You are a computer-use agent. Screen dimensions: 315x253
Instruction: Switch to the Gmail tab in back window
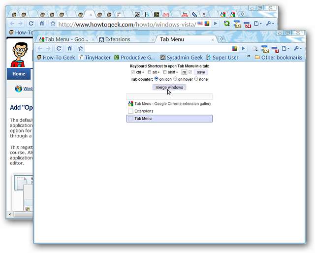(166, 14)
